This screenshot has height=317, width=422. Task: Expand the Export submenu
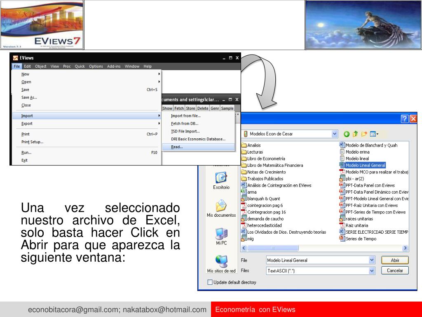86,124
